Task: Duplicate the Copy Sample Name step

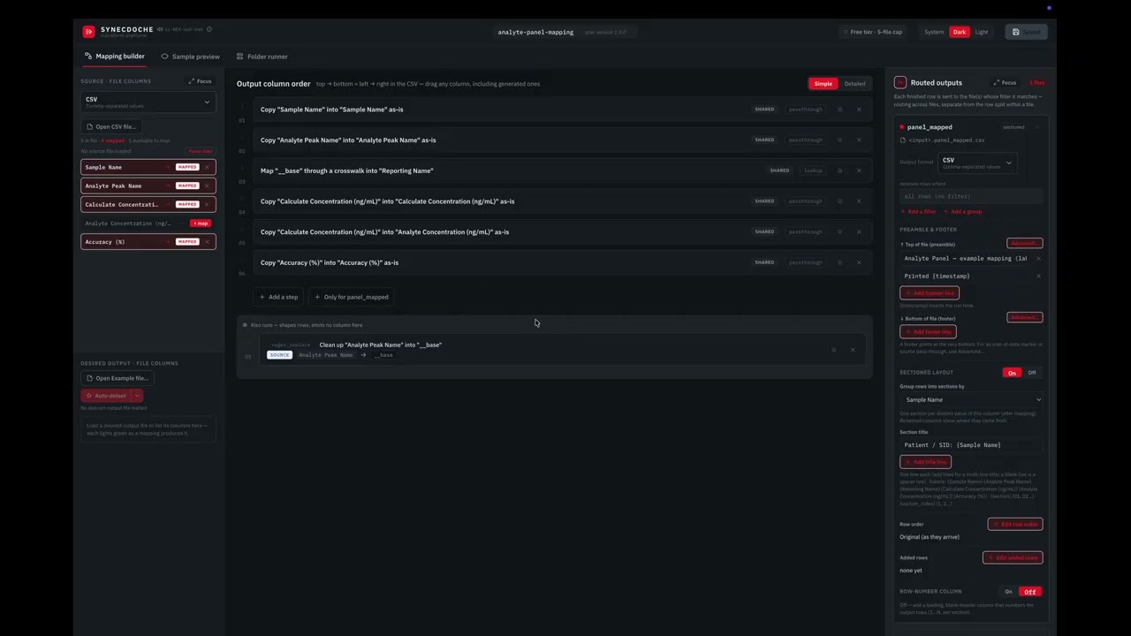Action: [x=839, y=110]
